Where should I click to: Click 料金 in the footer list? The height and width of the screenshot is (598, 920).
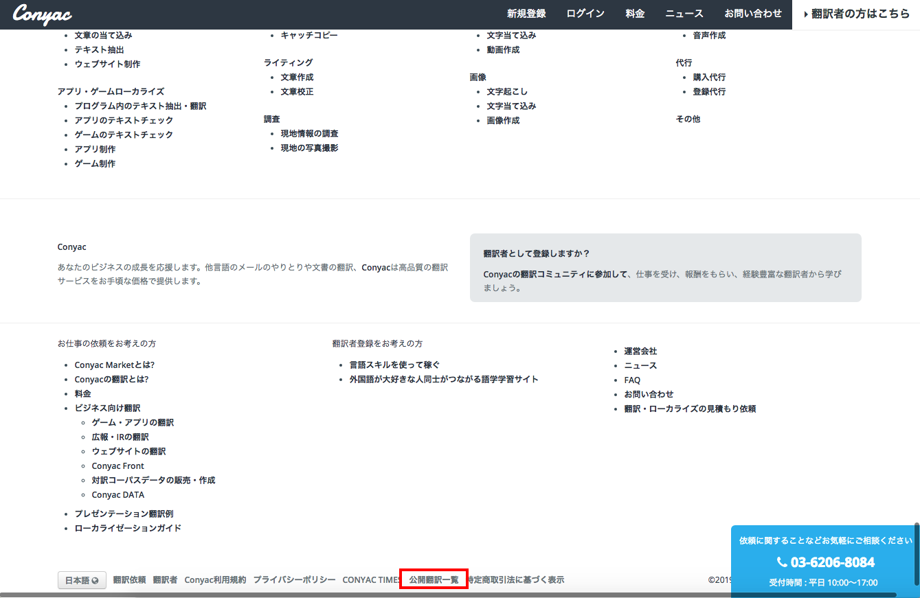pyautogui.click(x=83, y=394)
